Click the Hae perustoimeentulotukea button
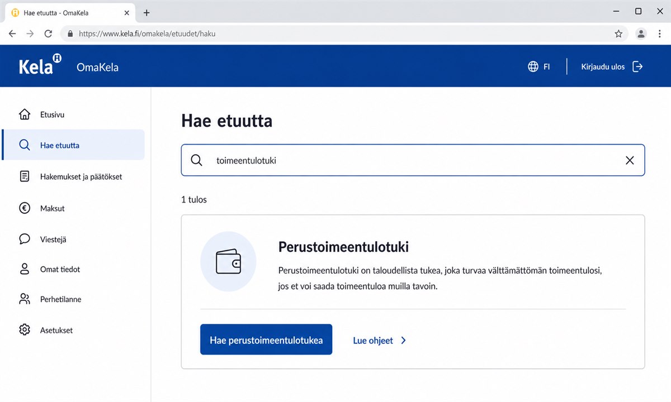Image resolution: width=671 pixels, height=402 pixels. [x=266, y=340]
